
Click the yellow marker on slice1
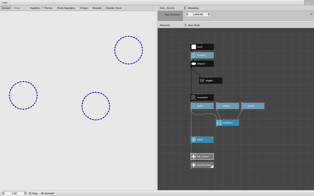(212, 138)
